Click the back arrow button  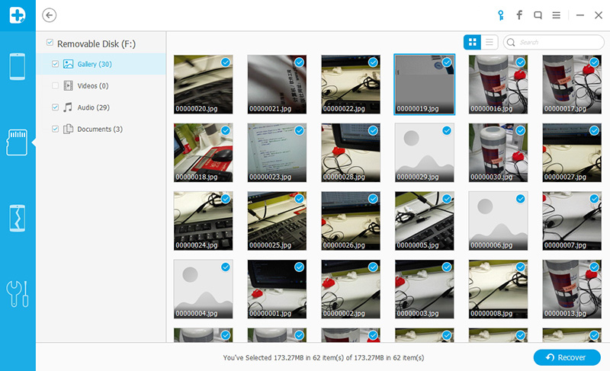50,15
